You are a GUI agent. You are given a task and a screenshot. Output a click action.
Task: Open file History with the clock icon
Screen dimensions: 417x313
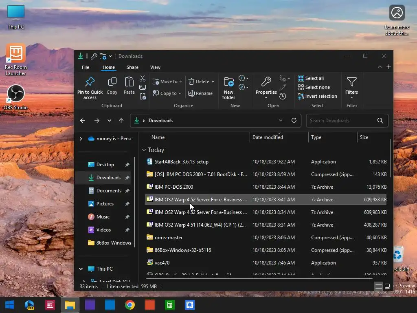pos(283,96)
